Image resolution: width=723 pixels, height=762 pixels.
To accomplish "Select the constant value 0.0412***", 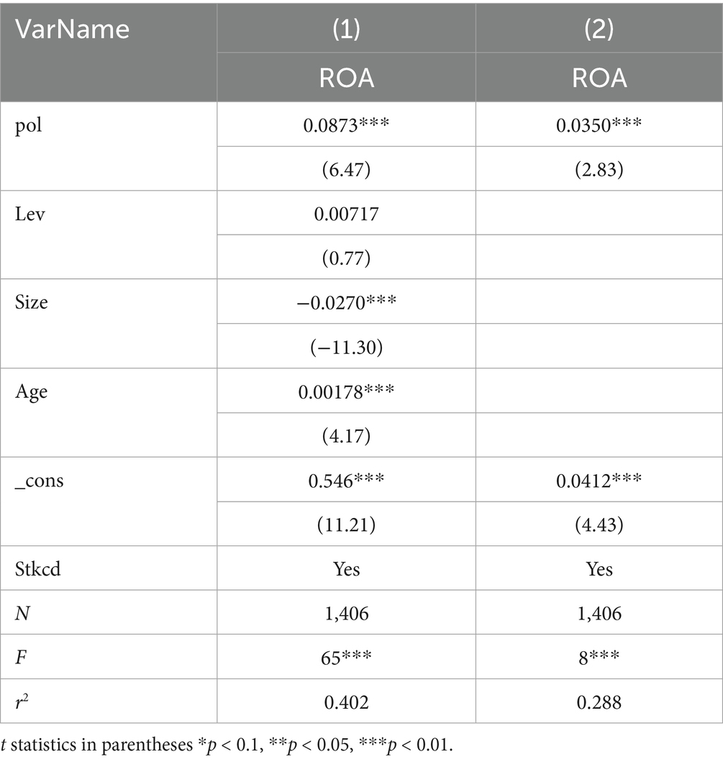I will pos(599,480).
